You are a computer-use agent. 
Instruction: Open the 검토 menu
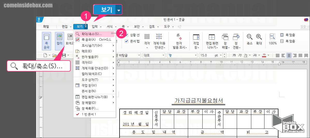coord(152,27)
